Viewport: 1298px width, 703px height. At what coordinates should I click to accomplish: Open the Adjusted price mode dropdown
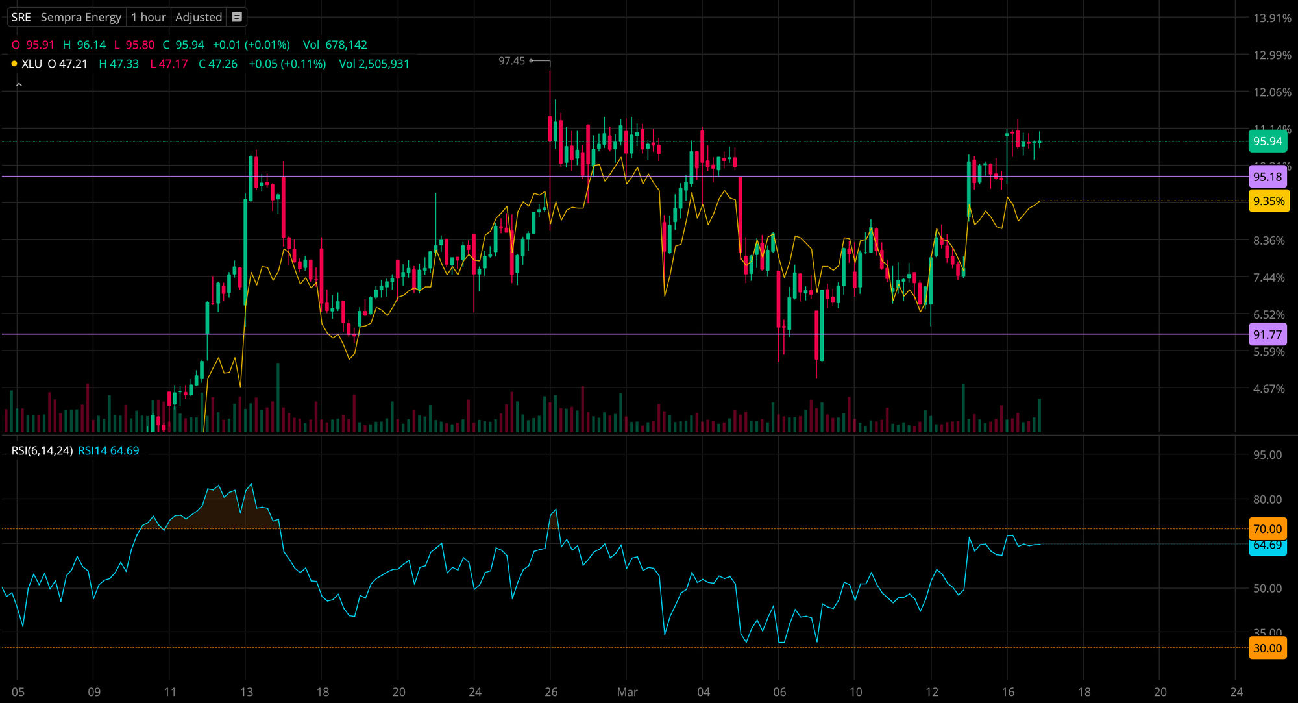(x=199, y=18)
